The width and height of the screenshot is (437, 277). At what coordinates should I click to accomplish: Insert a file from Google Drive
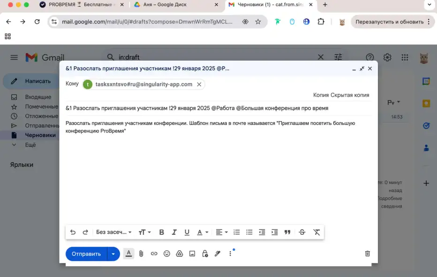(179, 254)
